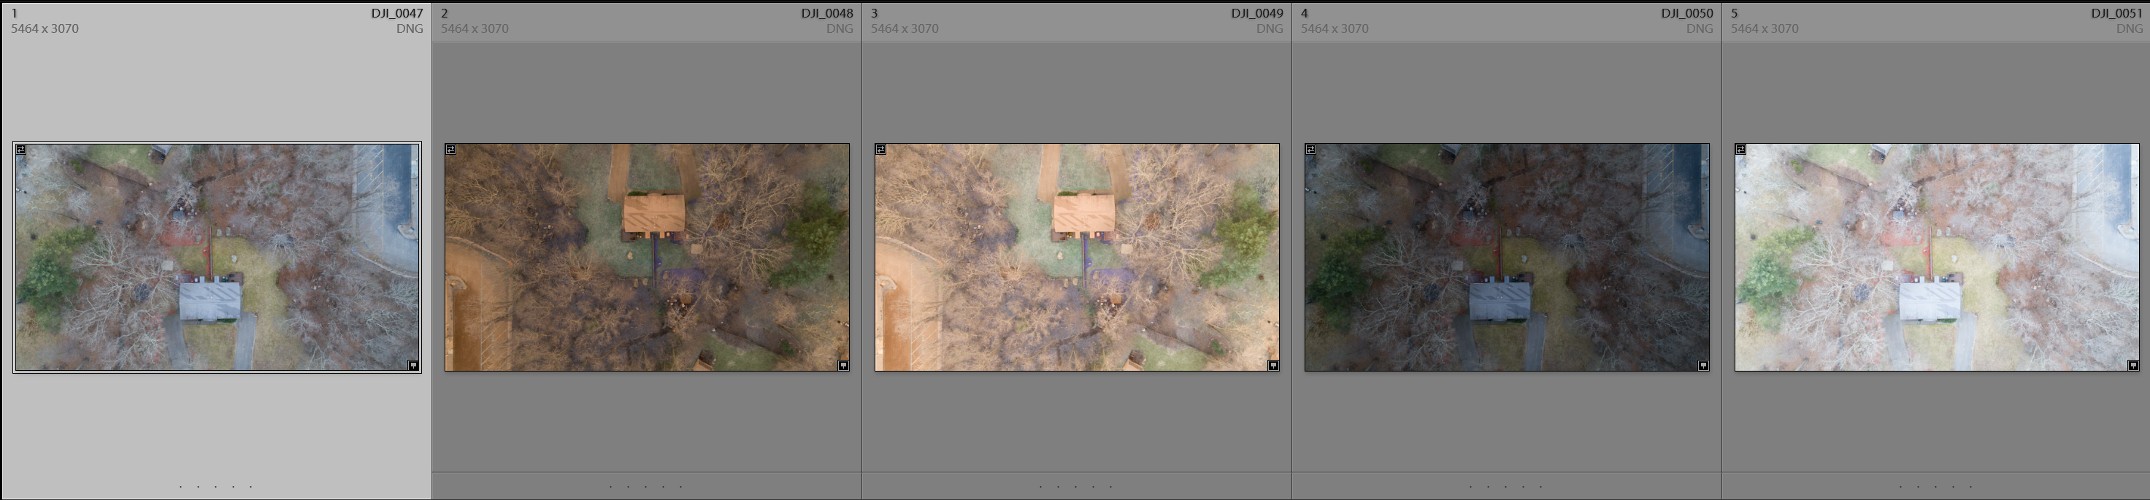The height and width of the screenshot is (500, 2150).
Task: Click the index number 1 in first cell
Action: pos(14,13)
